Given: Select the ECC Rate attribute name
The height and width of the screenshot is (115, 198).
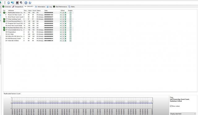Looking at the screenshot, I should [11, 34].
